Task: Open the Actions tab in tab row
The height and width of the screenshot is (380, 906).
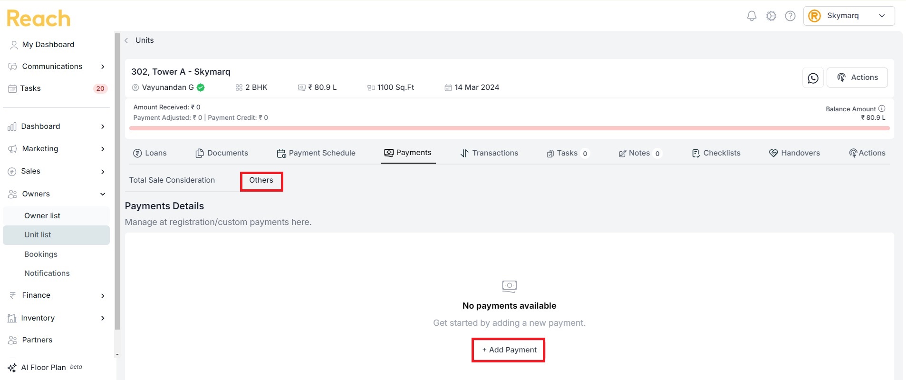Action: [867, 153]
